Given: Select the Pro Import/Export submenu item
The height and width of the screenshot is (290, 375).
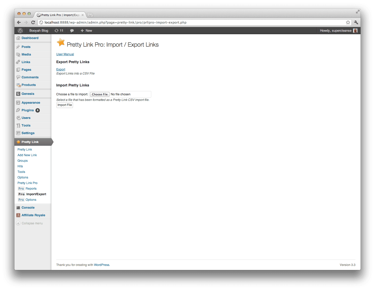Looking at the screenshot, I should (x=32, y=194).
